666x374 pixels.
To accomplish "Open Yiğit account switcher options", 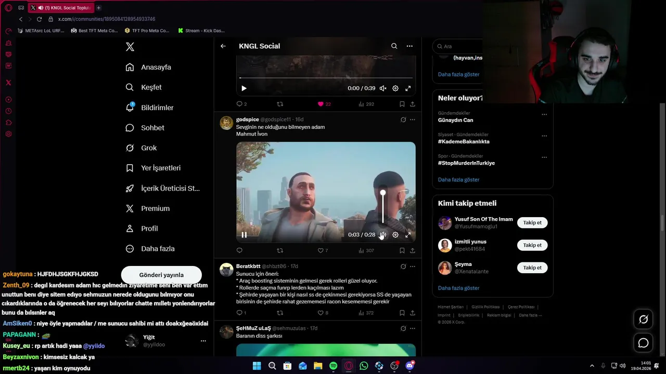I will click(203, 341).
